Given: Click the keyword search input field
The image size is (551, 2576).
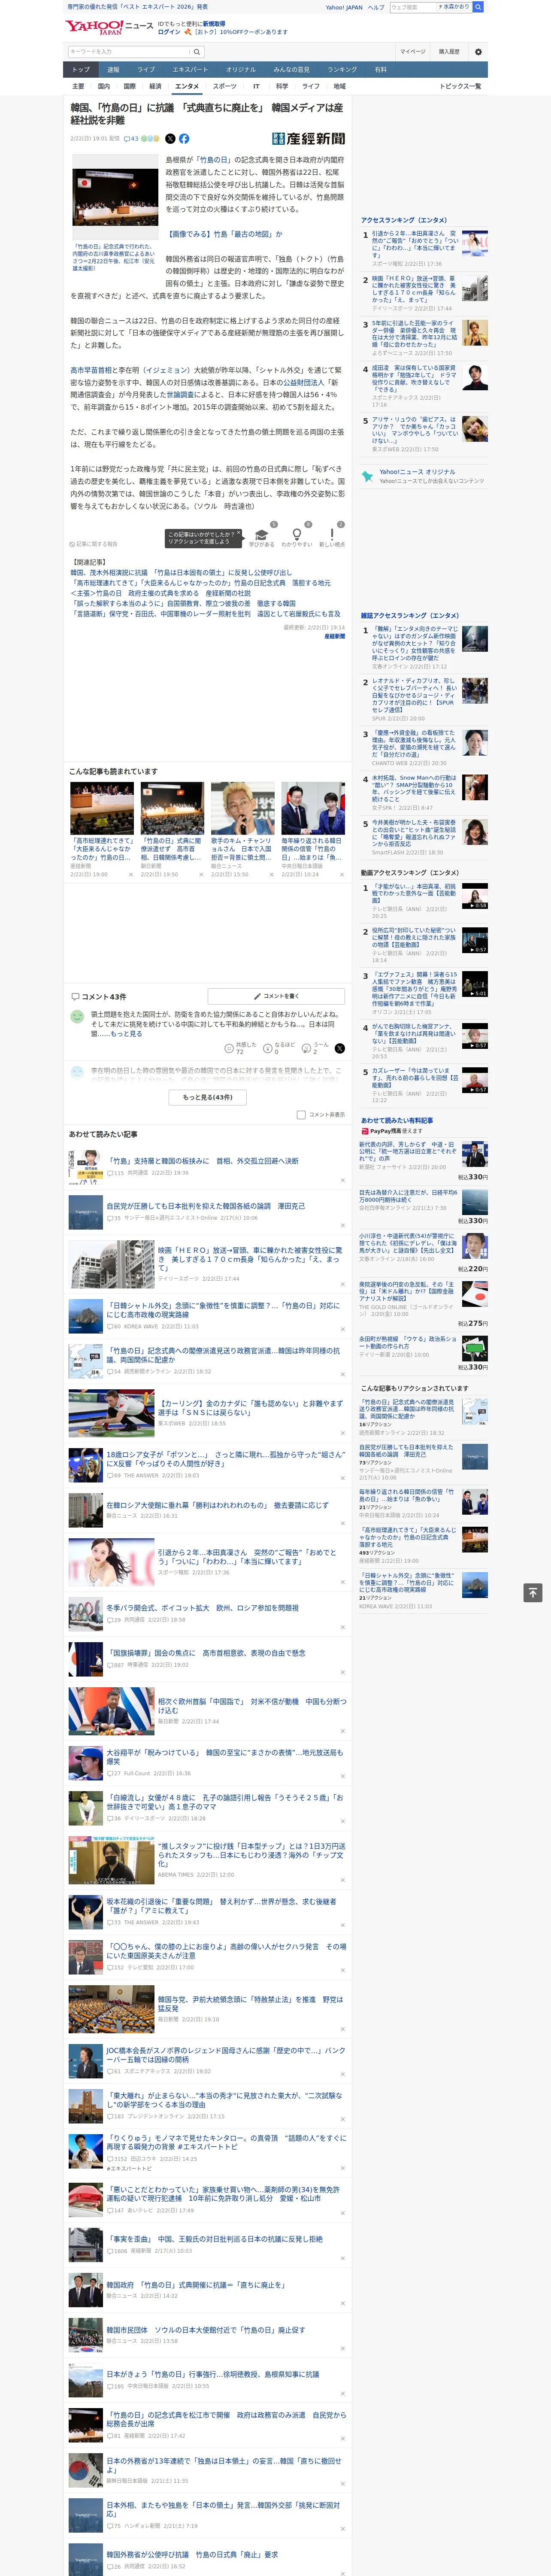Looking at the screenshot, I should tap(129, 52).
